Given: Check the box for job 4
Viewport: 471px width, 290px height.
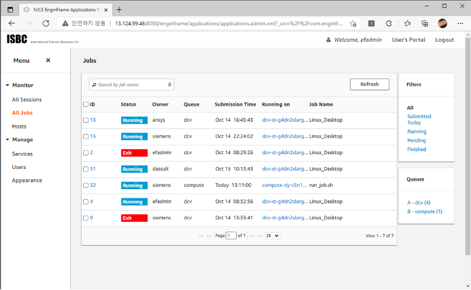Looking at the screenshot, I should point(85,202).
